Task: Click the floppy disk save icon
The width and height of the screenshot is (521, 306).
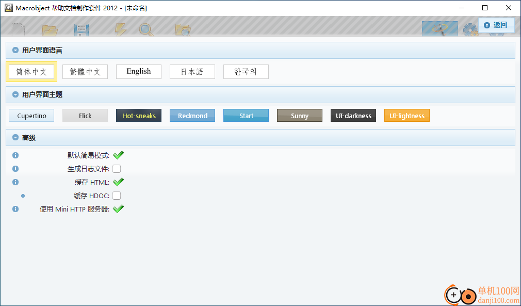Action: pyautogui.click(x=82, y=29)
